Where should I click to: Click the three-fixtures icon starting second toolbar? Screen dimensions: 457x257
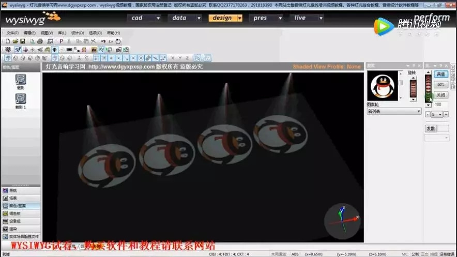(8, 50)
